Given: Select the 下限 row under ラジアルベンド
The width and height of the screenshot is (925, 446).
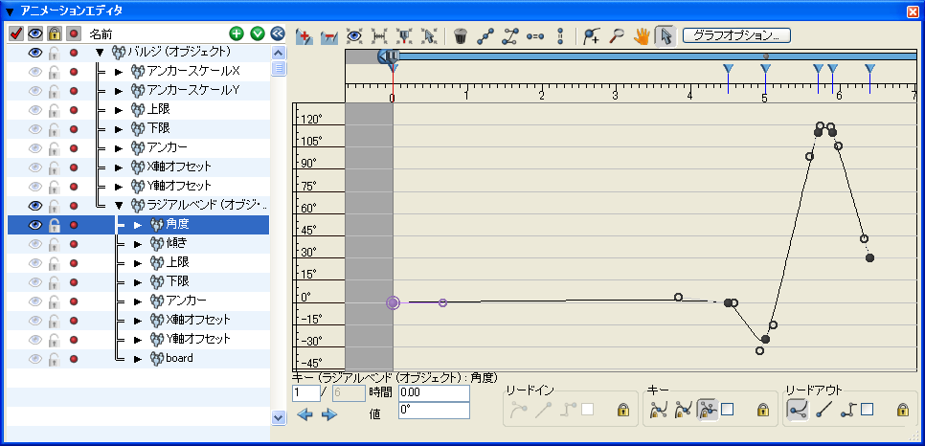Looking at the screenshot, I should [x=138, y=282].
